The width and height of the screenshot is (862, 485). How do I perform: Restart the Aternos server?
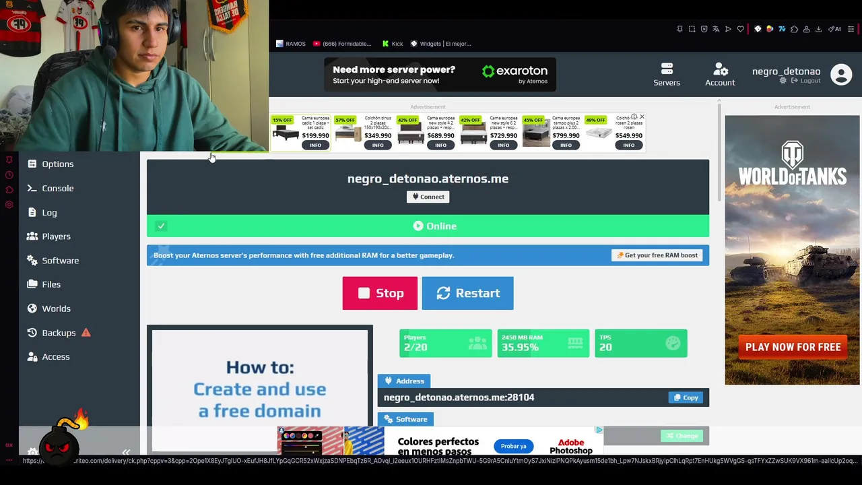(467, 293)
